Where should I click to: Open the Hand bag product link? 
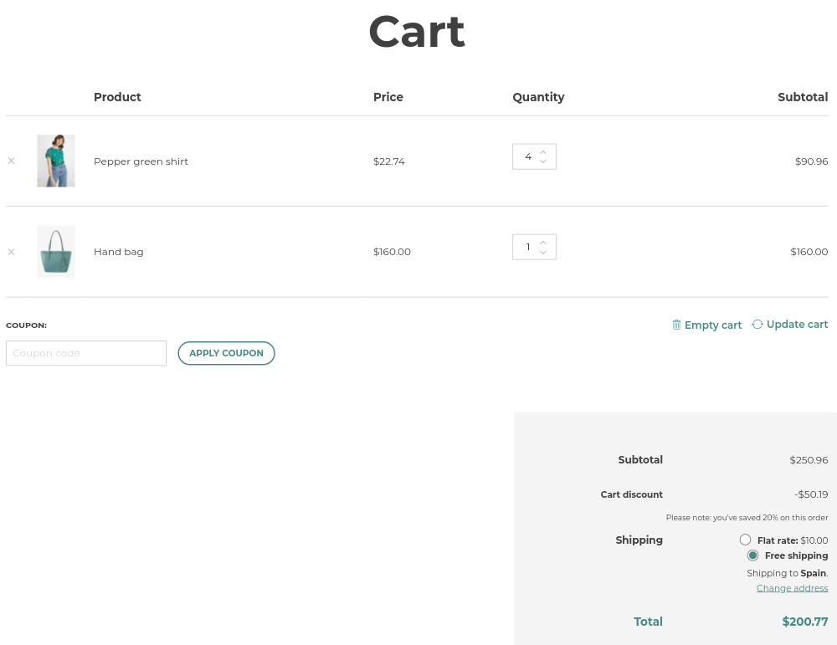[x=118, y=252]
